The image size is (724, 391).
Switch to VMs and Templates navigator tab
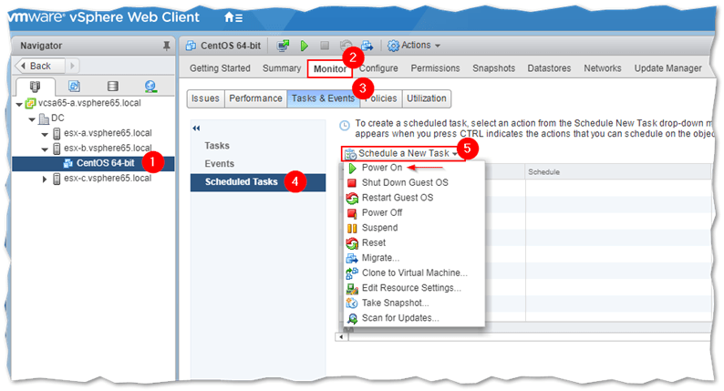pos(74,87)
